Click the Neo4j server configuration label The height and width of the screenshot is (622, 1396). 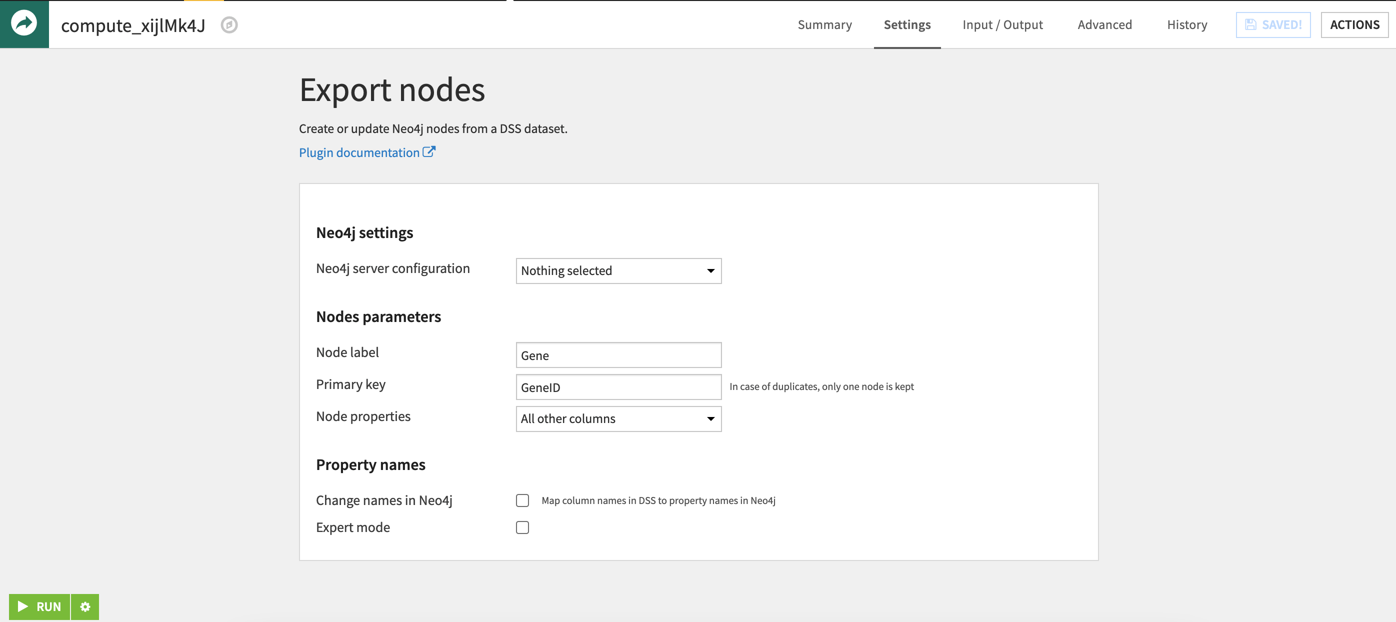coord(393,268)
